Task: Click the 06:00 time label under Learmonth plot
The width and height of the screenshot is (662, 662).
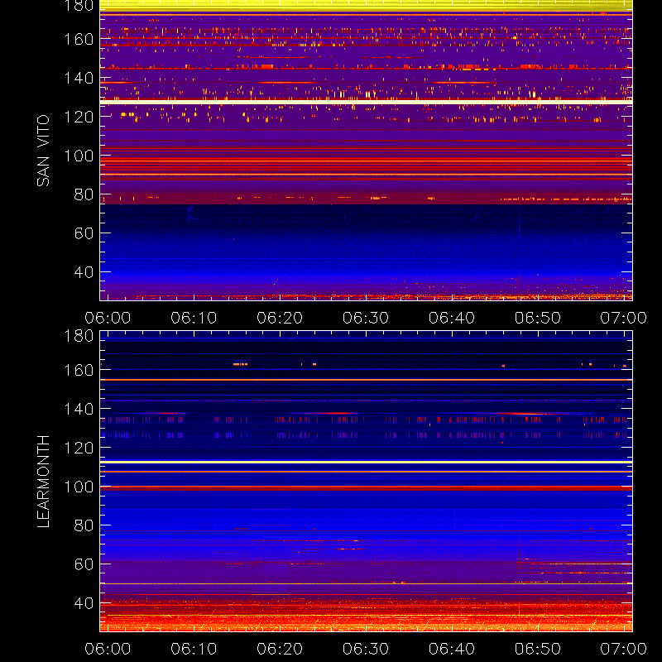Action: pos(108,649)
